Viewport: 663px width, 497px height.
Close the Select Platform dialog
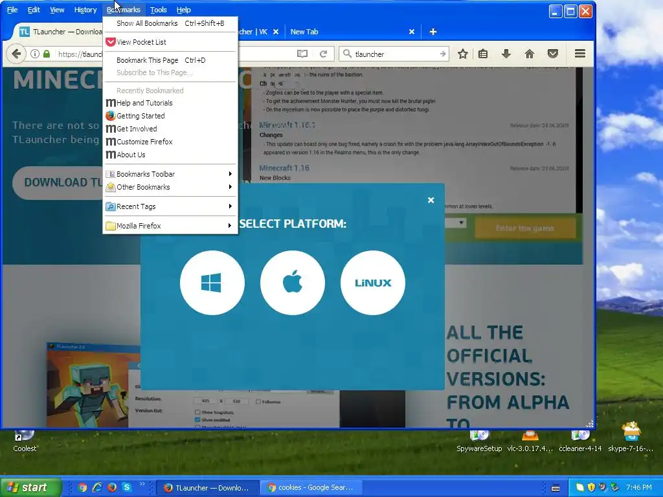point(431,200)
